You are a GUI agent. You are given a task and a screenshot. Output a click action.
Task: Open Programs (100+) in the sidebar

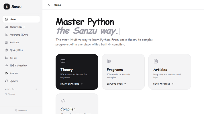coord(21,35)
